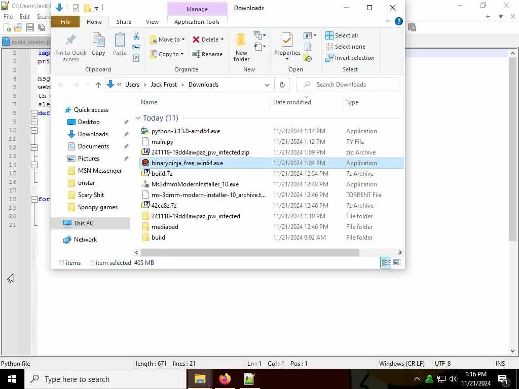This screenshot has width=519, height=389.
Task: Click the Paste clipboard icon
Action: (120, 41)
